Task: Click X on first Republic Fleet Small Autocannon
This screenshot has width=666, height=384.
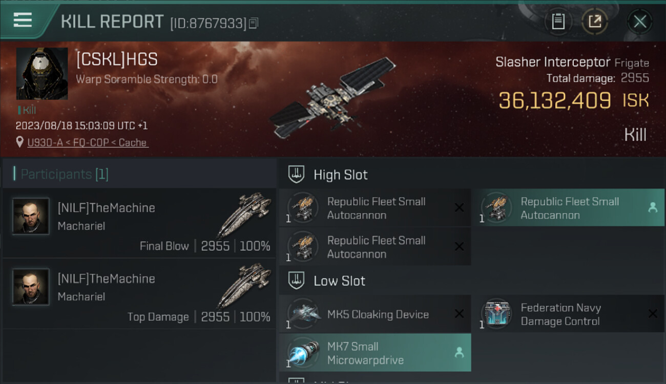Action: (x=459, y=207)
